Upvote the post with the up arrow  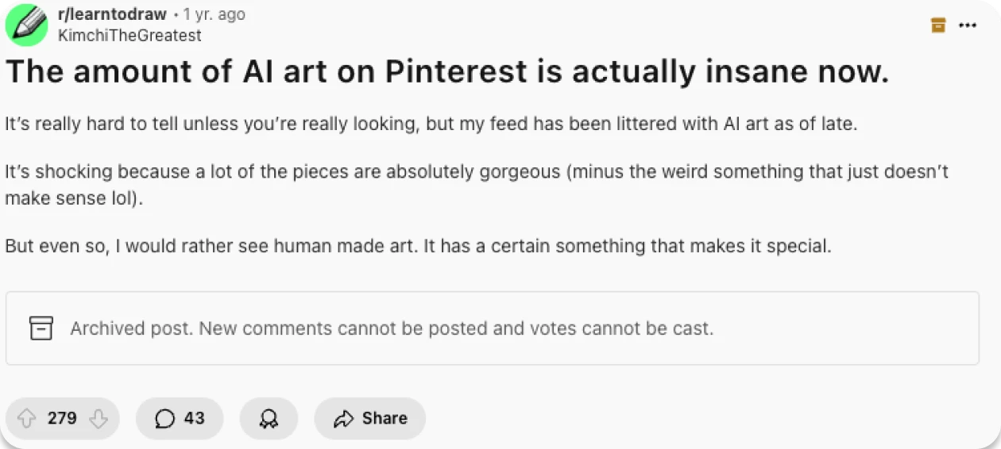27,418
